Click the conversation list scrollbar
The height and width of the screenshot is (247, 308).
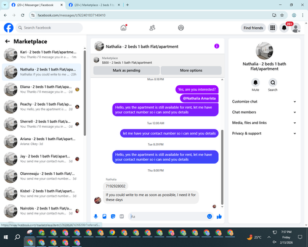84,93
